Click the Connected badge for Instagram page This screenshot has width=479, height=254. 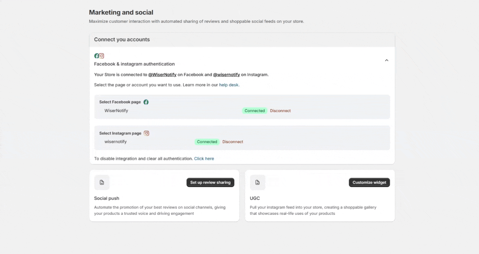(207, 142)
